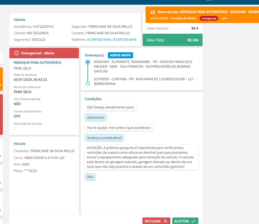Click Placa: ***2C29 text

coord(25,171)
